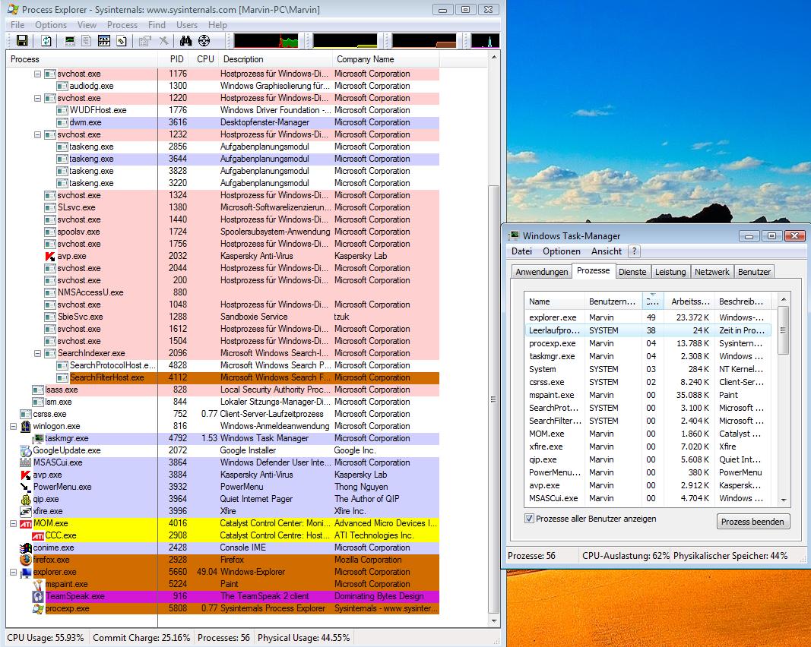Viewport: 811px width, 647px height.
Task: Click the Firefox icon beside firefox.exe
Action: (25, 560)
